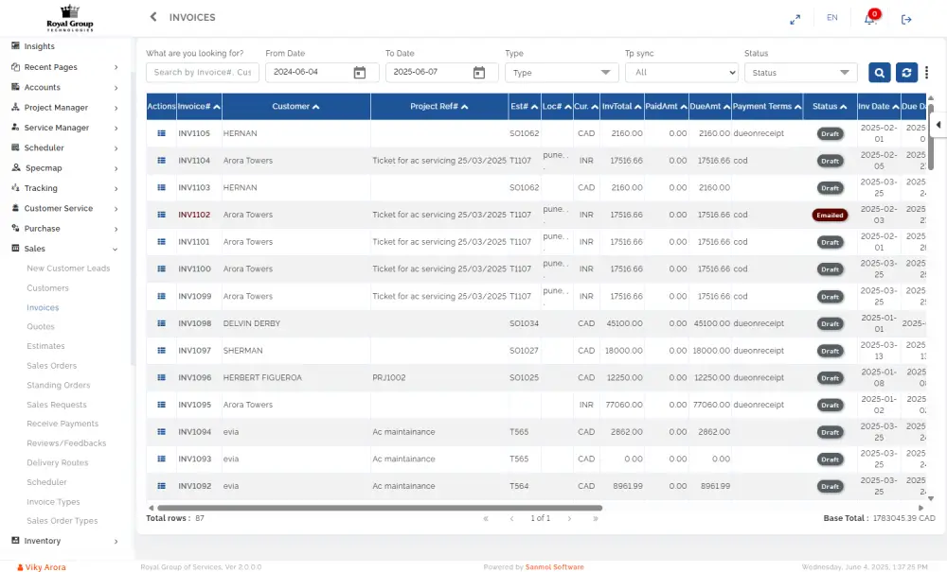The image size is (947, 572).
Task: Open the Tp sync All dropdown
Action: click(x=681, y=73)
